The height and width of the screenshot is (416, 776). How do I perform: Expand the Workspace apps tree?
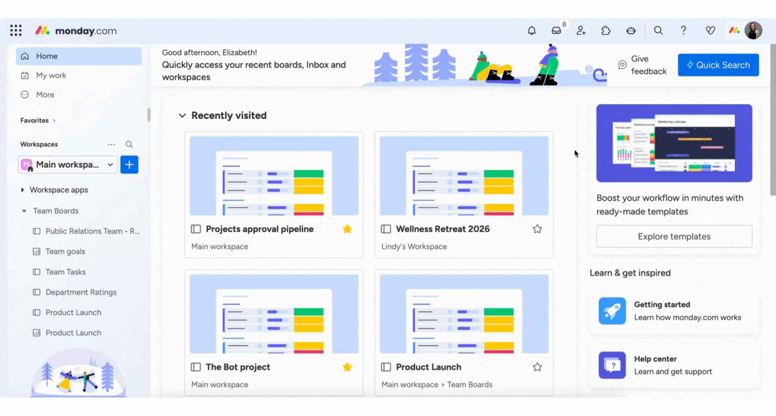[22, 190]
